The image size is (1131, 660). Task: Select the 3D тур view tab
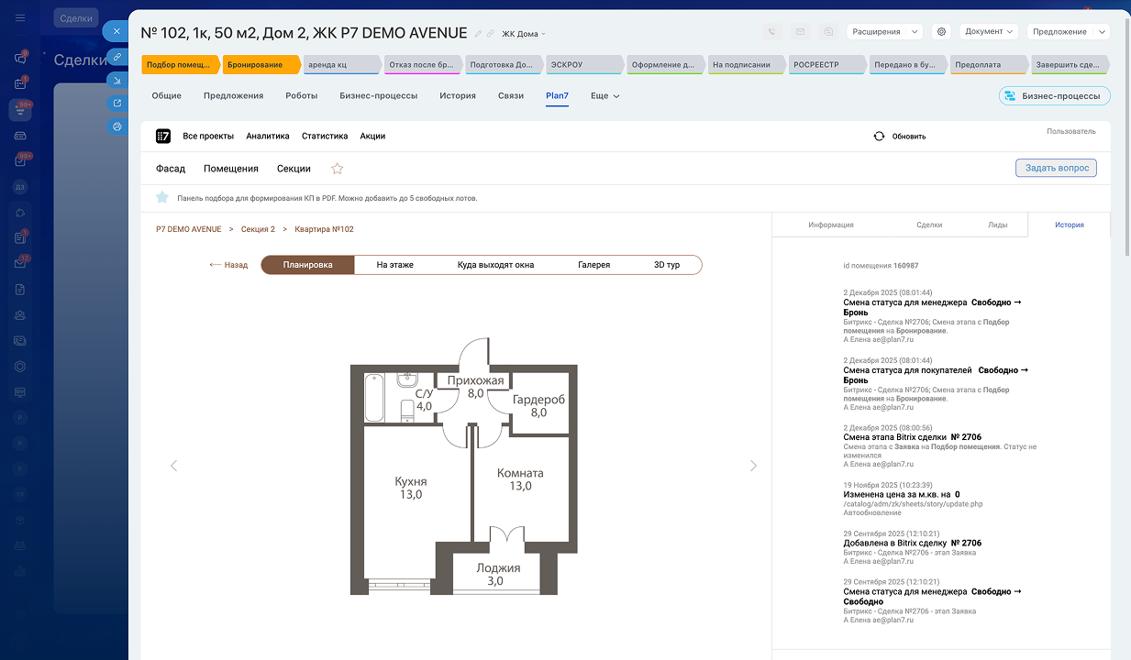[x=666, y=265]
